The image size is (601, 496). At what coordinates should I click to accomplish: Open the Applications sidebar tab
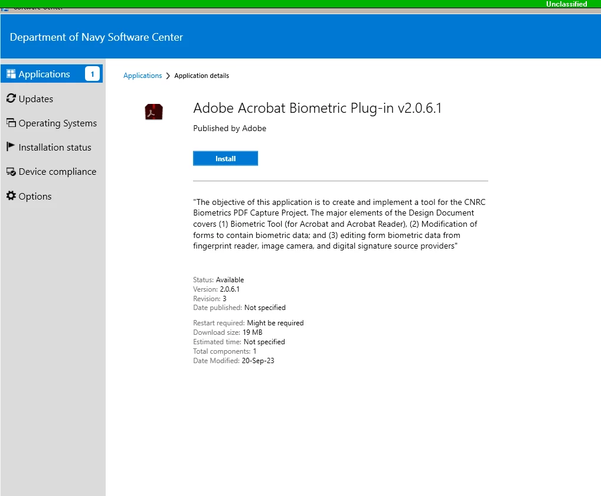pos(52,74)
